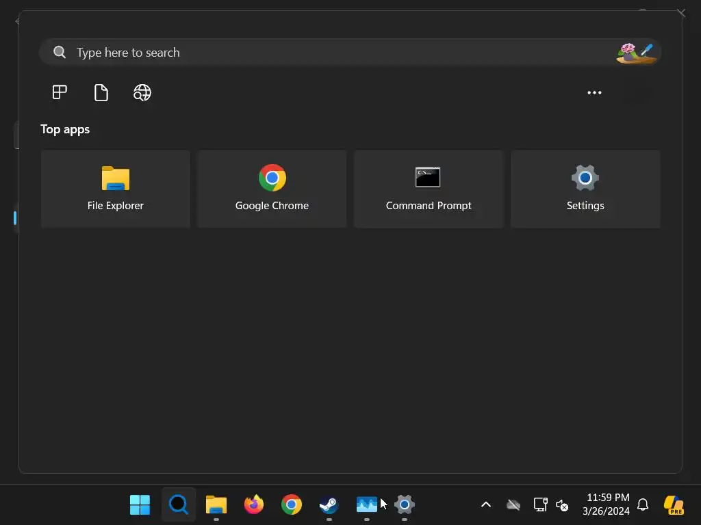Open Google Chrome from the taskbar
701x525 pixels.
tap(292, 505)
